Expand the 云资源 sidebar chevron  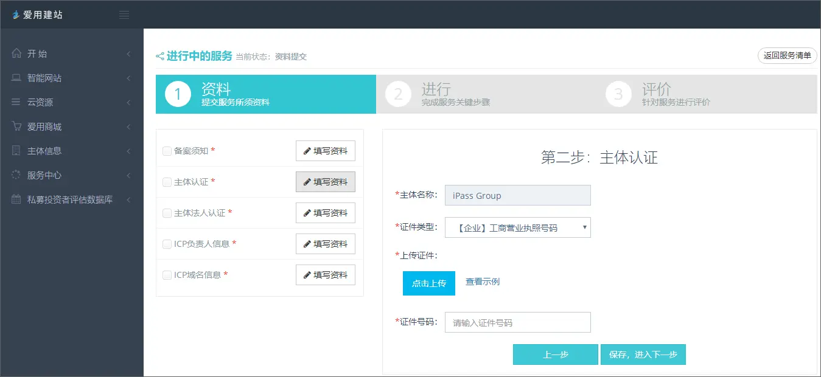pos(128,103)
